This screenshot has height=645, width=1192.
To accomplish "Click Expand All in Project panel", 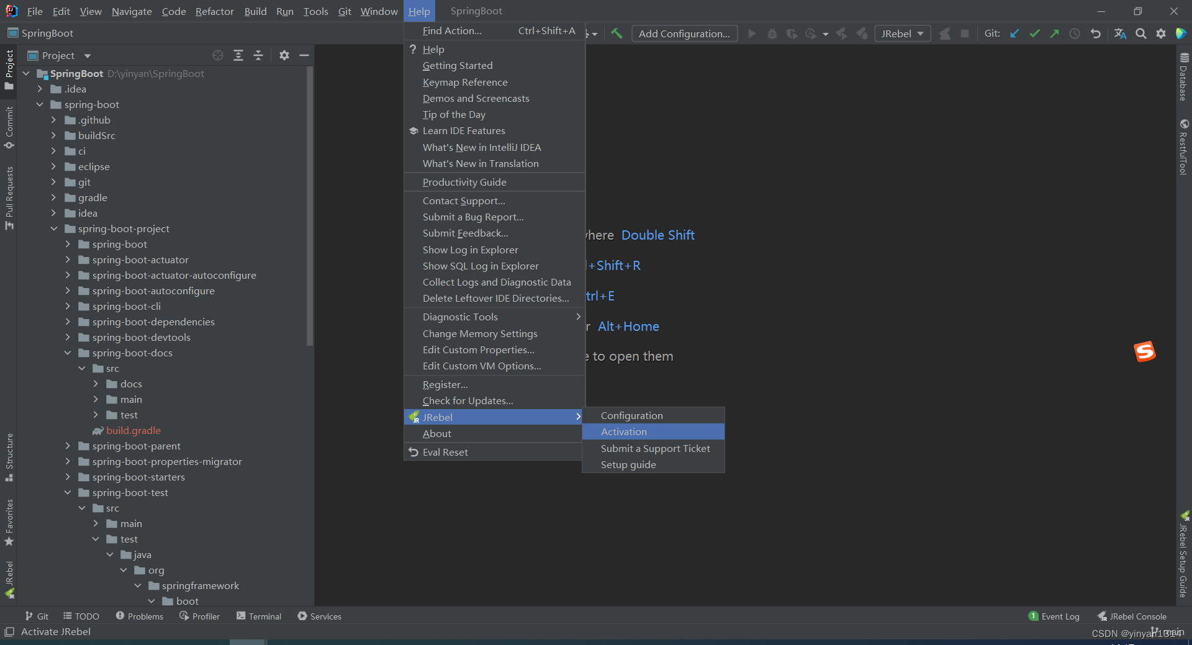I will click(238, 55).
